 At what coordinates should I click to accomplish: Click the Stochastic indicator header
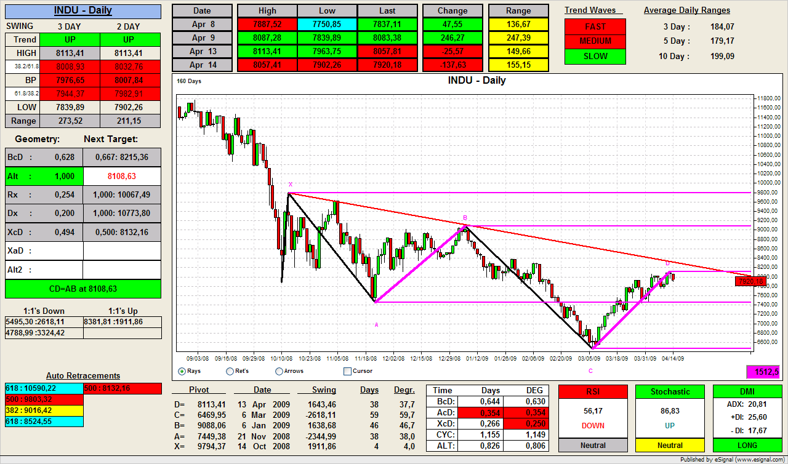coord(670,392)
